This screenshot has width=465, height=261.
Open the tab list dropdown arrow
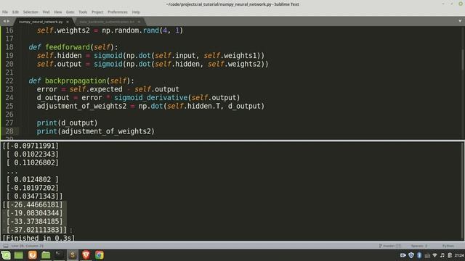pyautogui.click(x=460, y=21)
